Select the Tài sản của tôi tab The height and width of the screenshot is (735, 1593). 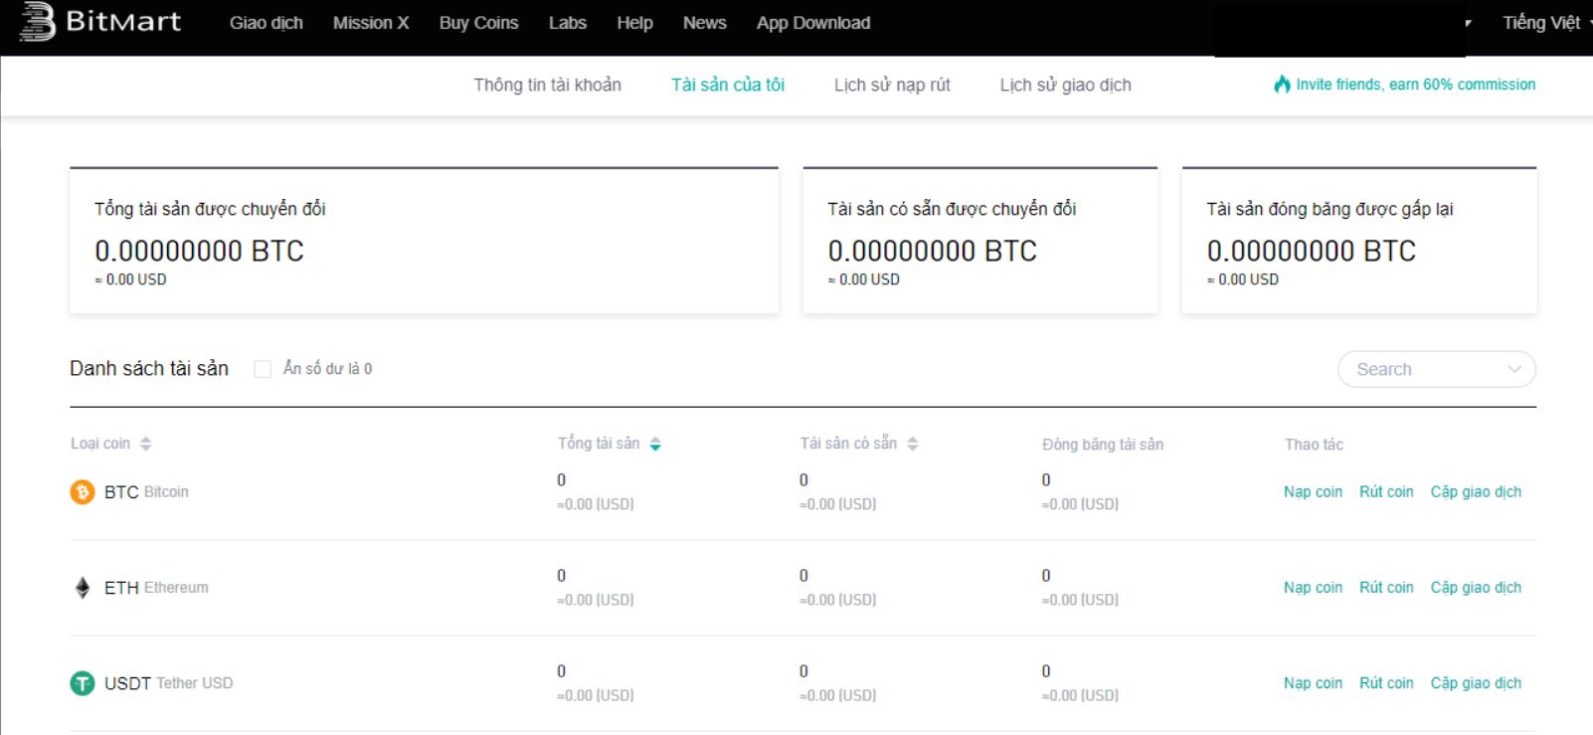coord(728,85)
